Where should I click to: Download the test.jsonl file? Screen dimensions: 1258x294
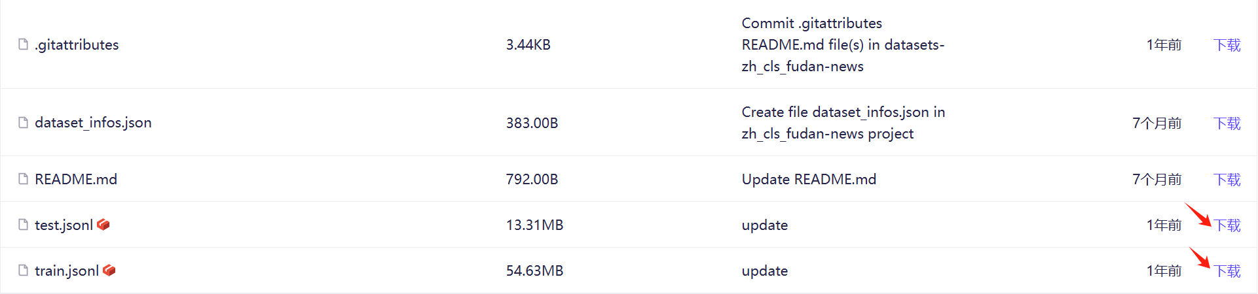[x=1227, y=225]
